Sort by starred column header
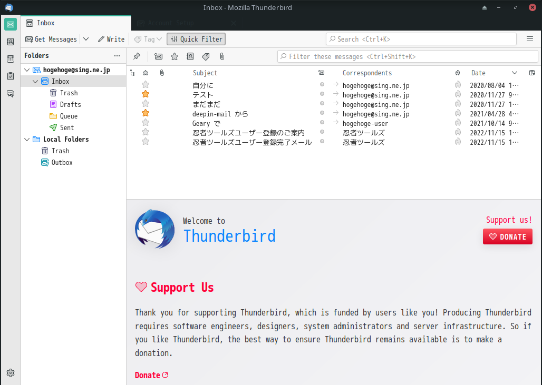The image size is (542, 385). point(146,73)
